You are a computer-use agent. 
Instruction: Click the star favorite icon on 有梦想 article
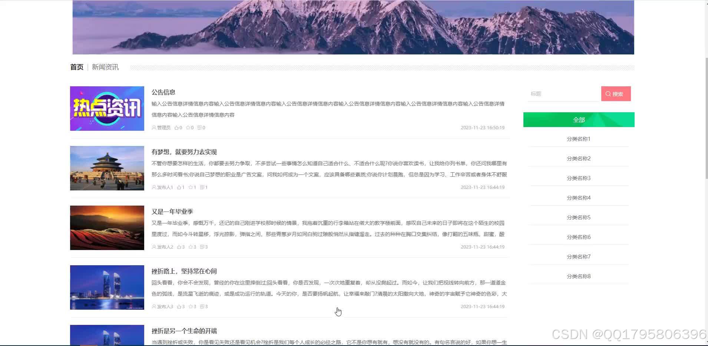click(x=190, y=187)
